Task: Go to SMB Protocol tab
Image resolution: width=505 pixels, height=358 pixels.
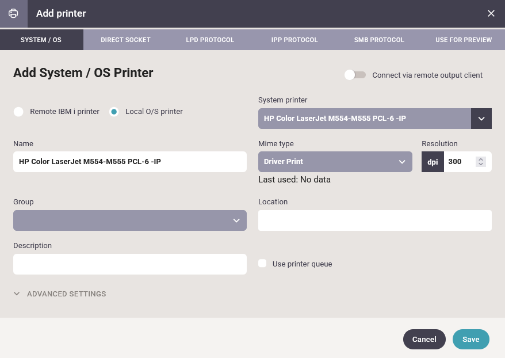Action: click(x=379, y=40)
